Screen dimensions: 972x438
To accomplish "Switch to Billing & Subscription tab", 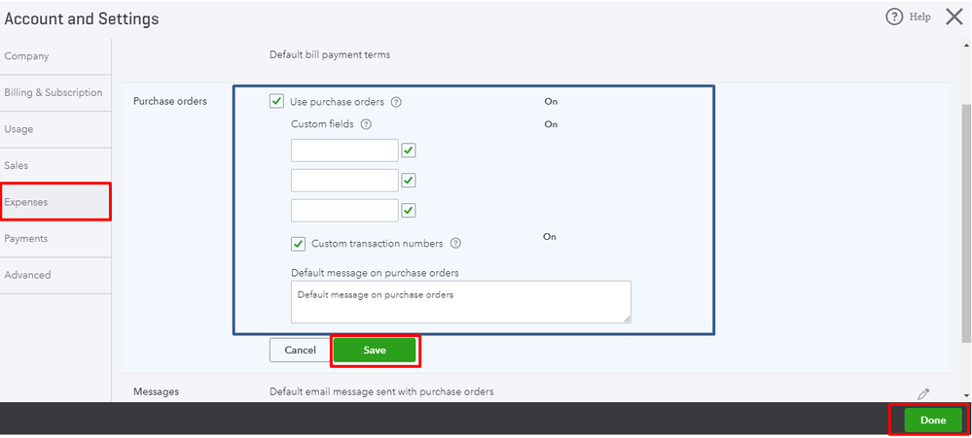I will click(x=54, y=92).
